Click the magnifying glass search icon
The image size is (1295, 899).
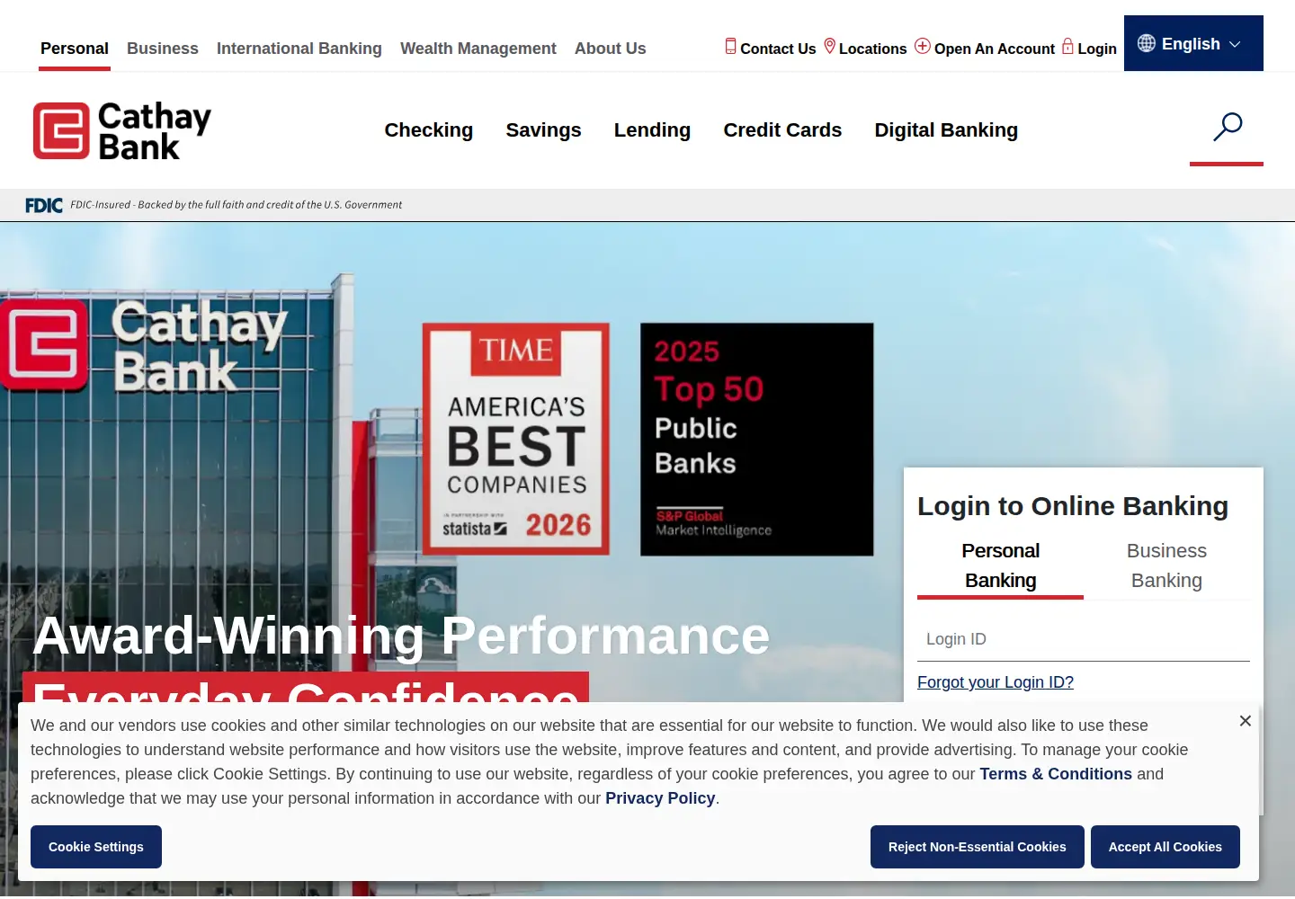[x=1228, y=127]
